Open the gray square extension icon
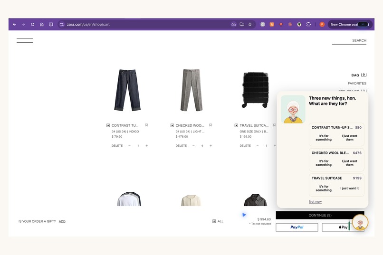This screenshot has height=255, width=383. 263,24
